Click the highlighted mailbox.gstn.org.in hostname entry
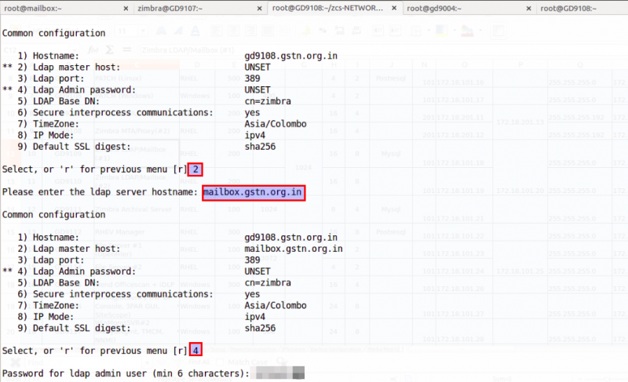 click(254, 192)
